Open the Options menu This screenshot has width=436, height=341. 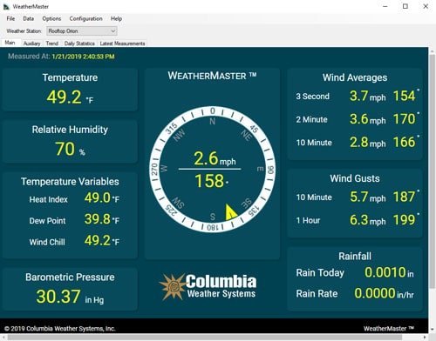click(x=51, y=18)
